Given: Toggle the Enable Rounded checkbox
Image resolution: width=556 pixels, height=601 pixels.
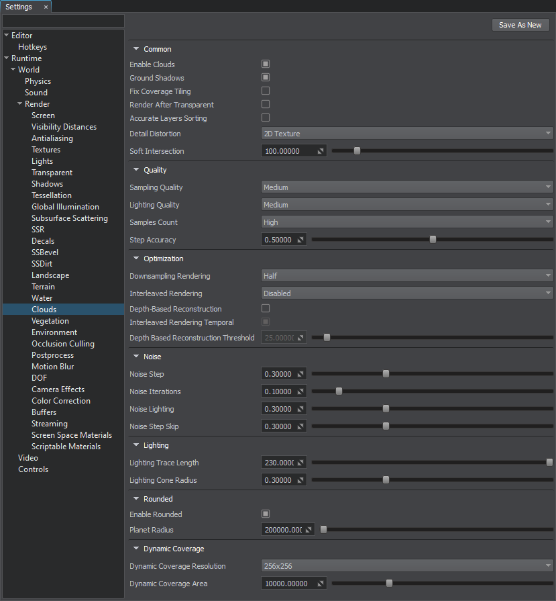Looking at the screenshot, I should [x=266, y=514].
